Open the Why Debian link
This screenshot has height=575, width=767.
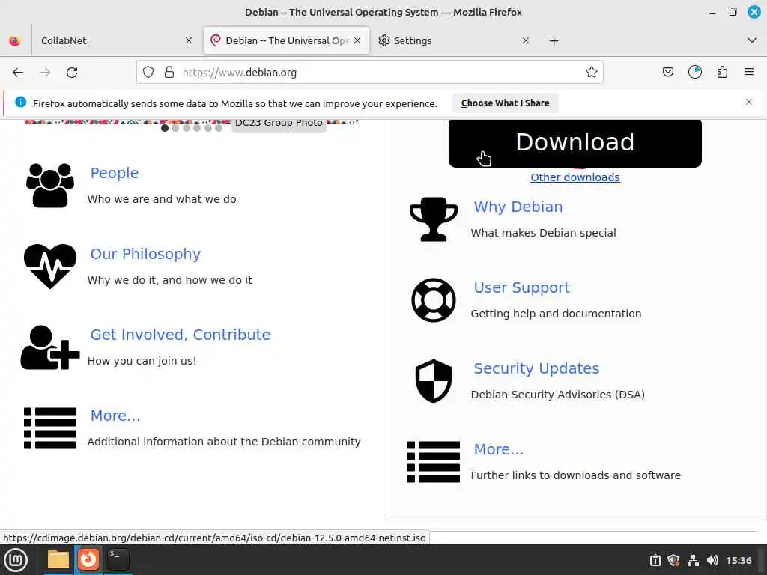click(518, 207)
